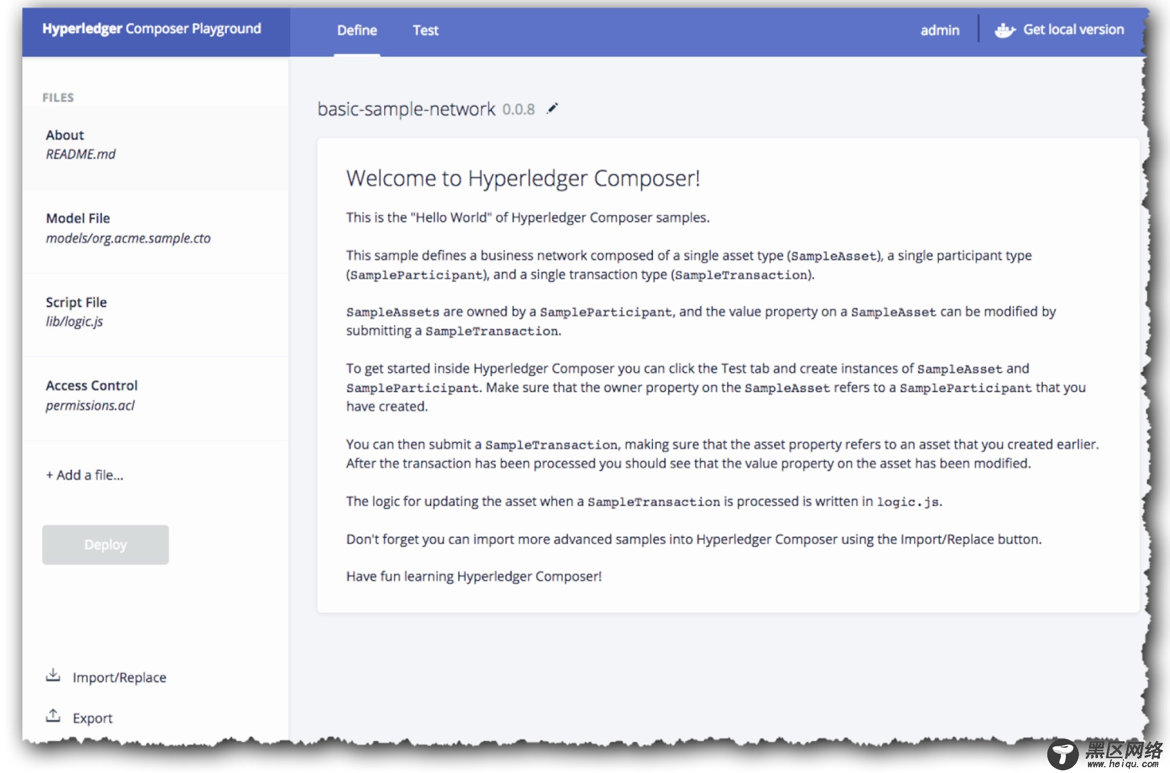
Task: Click the Import/Replace download icon
Action: coord(53,675)
